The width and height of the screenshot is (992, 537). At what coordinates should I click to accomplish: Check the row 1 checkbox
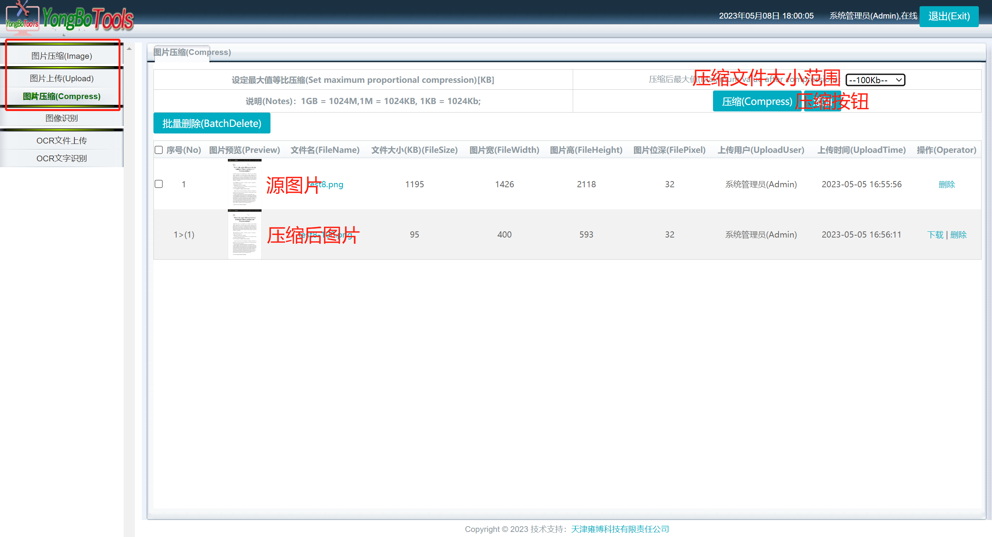pyautogui.click(x=158, y=184)
